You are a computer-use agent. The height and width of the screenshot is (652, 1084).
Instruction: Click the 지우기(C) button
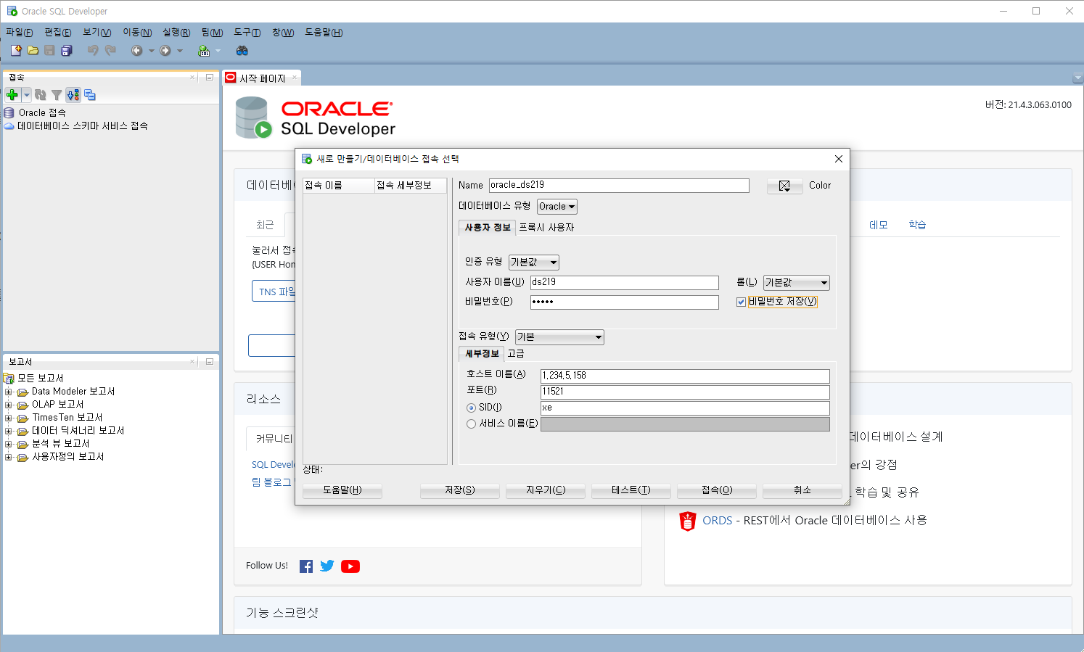[546, 490]
